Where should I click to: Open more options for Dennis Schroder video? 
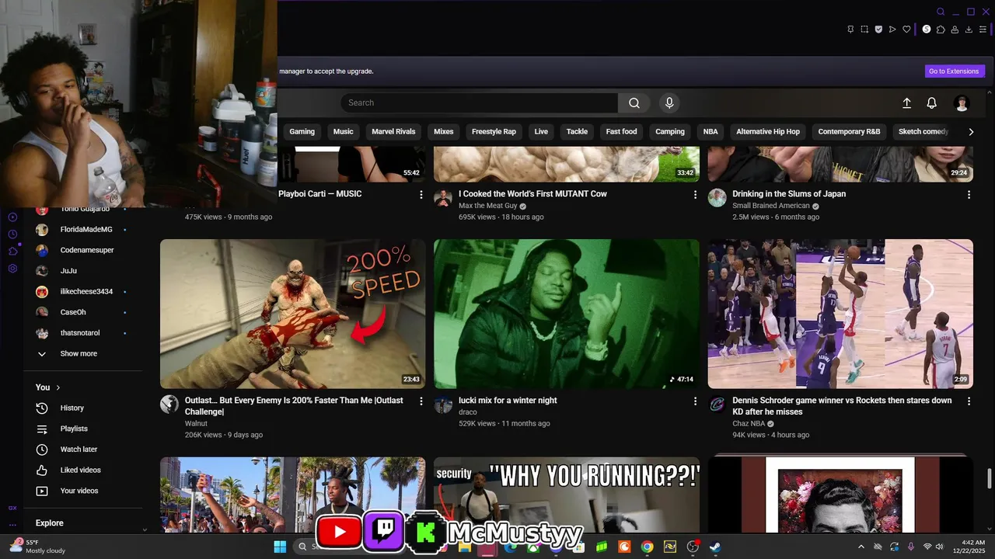tap(969, 401)
